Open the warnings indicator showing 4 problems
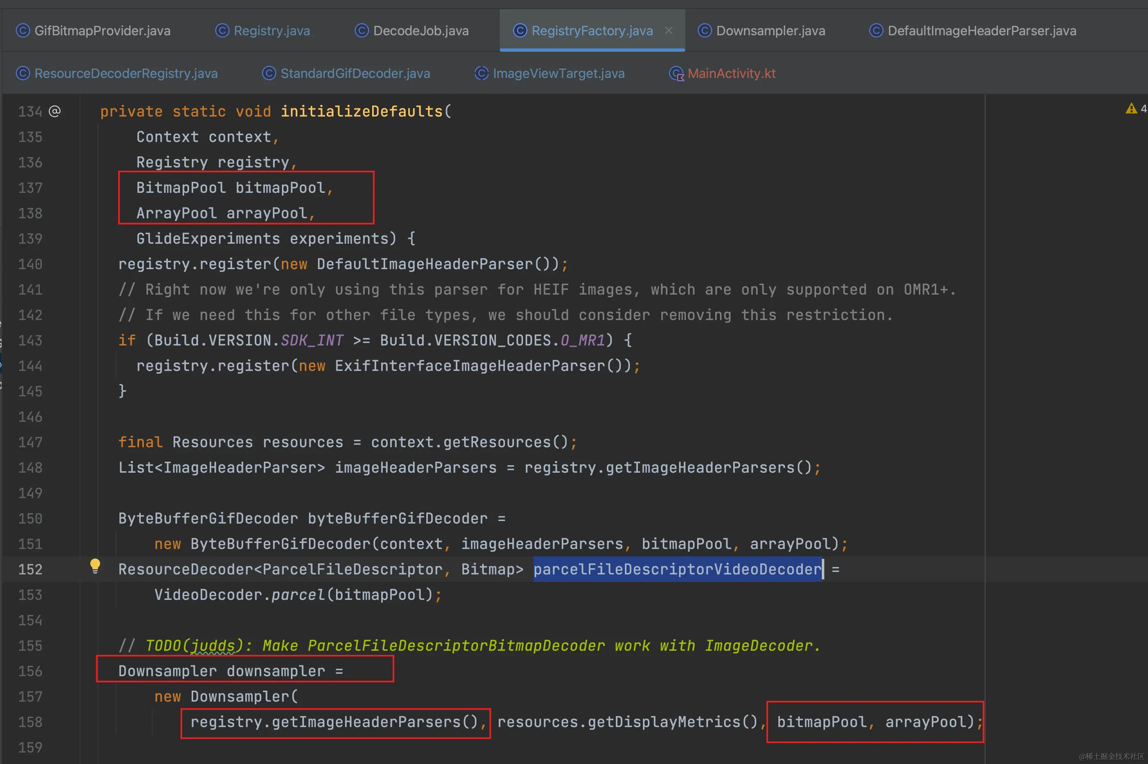Screen dimensions: 1148x764 click(1136, 109)
